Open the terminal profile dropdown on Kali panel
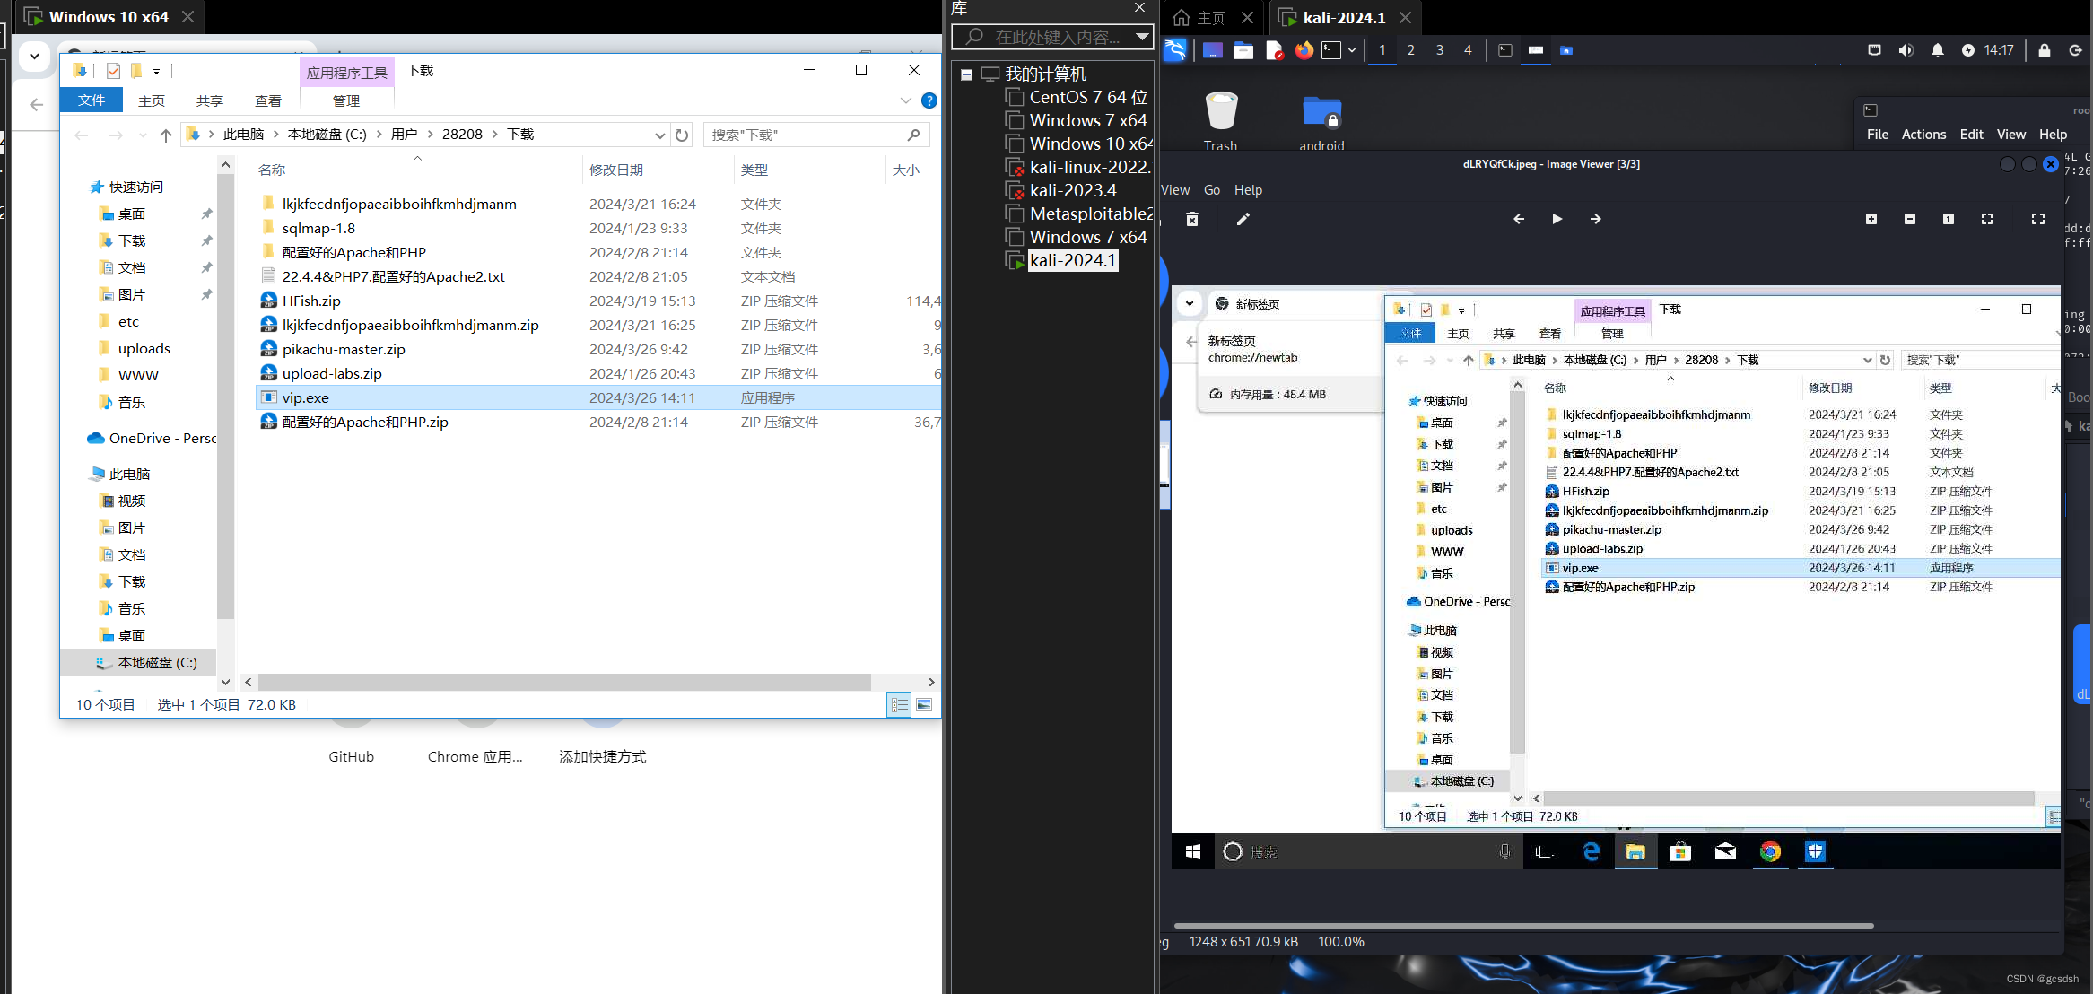The height and width of the screenshot is (994, 2093). coord(1350,50)
